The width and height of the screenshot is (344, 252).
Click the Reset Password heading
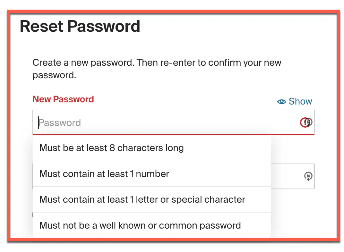click(80, 26)
